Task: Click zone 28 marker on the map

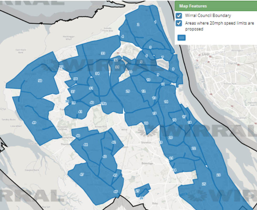Action: tap(146, 123)
